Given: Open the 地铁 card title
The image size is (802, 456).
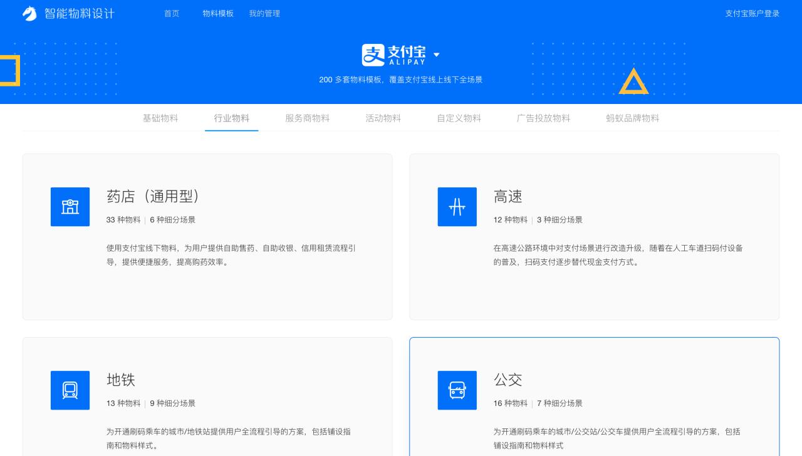Looking at the screenshot, I should click(121, 380).
